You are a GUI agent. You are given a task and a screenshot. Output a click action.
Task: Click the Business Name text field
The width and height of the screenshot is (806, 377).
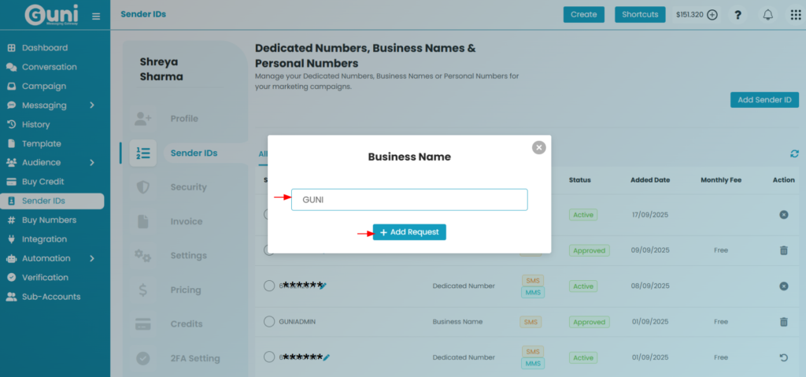click(409, 200)
